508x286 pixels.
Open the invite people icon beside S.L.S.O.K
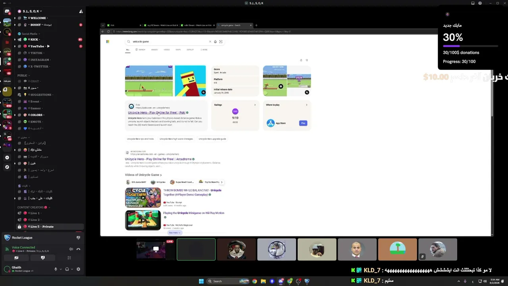(81, 12)
